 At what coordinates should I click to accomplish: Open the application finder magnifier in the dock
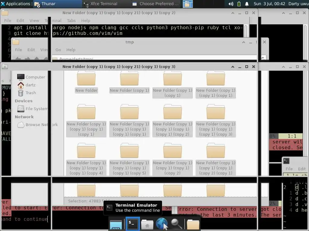[176, 224]
